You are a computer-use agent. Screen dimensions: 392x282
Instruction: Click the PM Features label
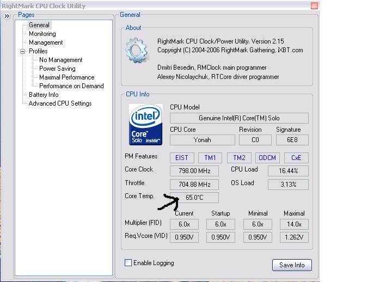coord(141,156)
